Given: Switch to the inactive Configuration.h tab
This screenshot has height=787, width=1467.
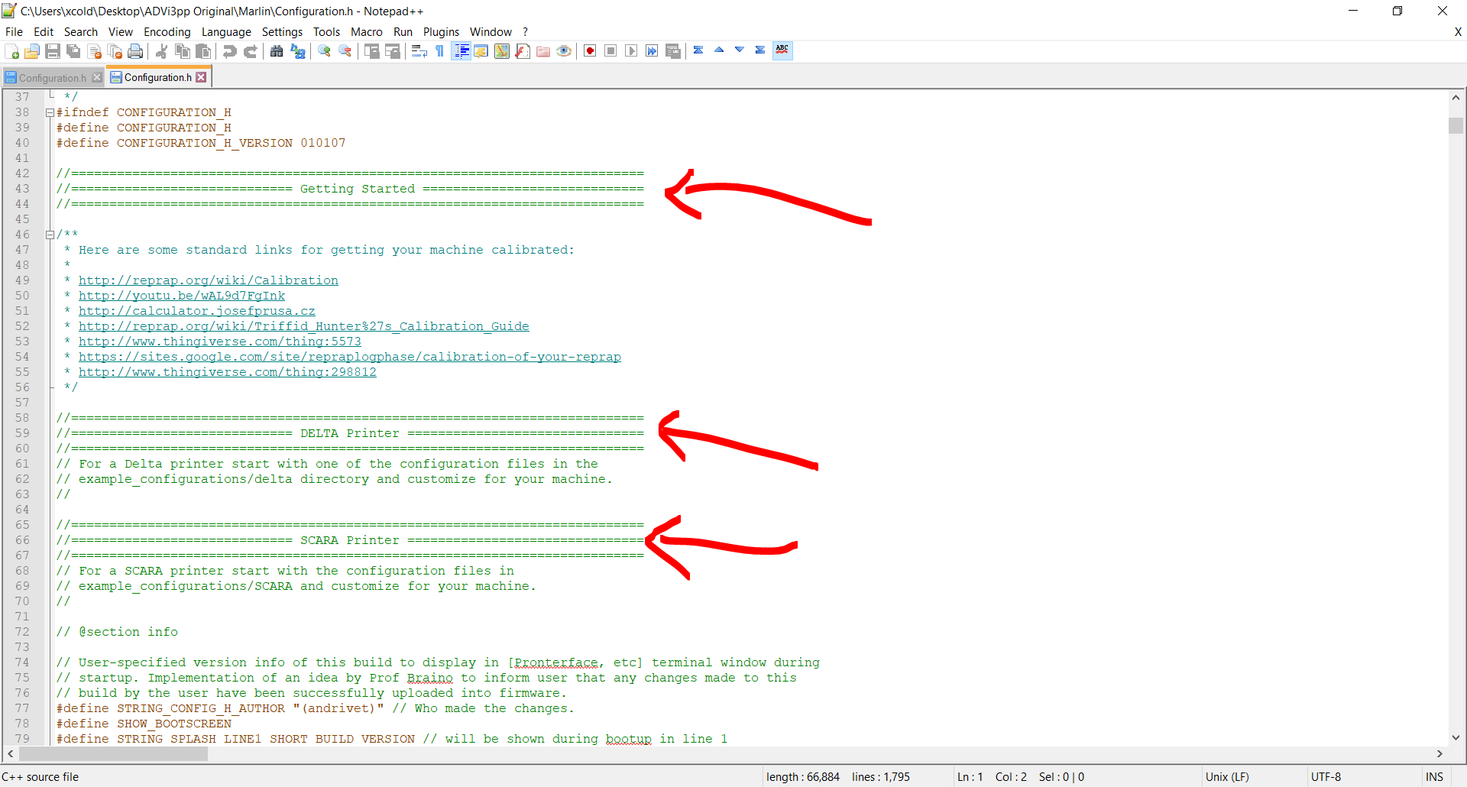Looking at the screenshot, I should coord(52,78).
